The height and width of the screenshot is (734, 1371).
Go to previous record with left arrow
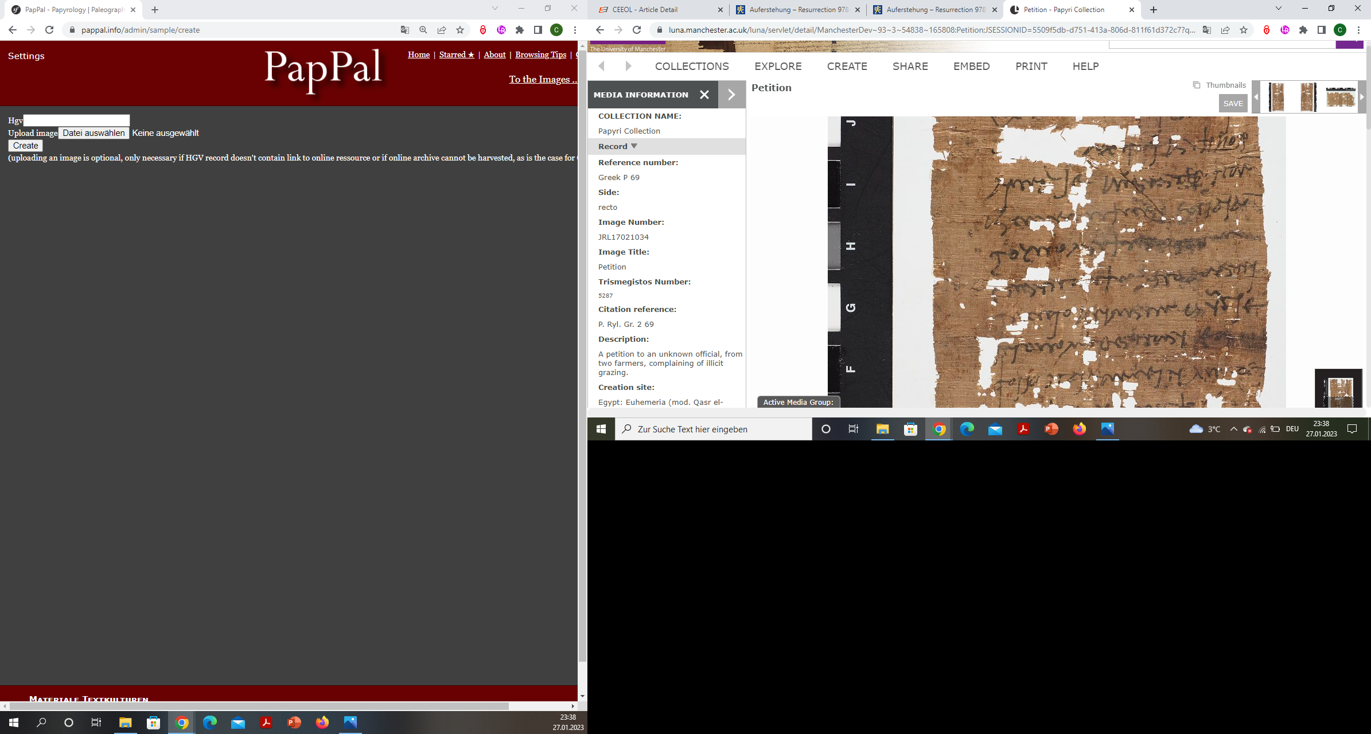point(601,66)
